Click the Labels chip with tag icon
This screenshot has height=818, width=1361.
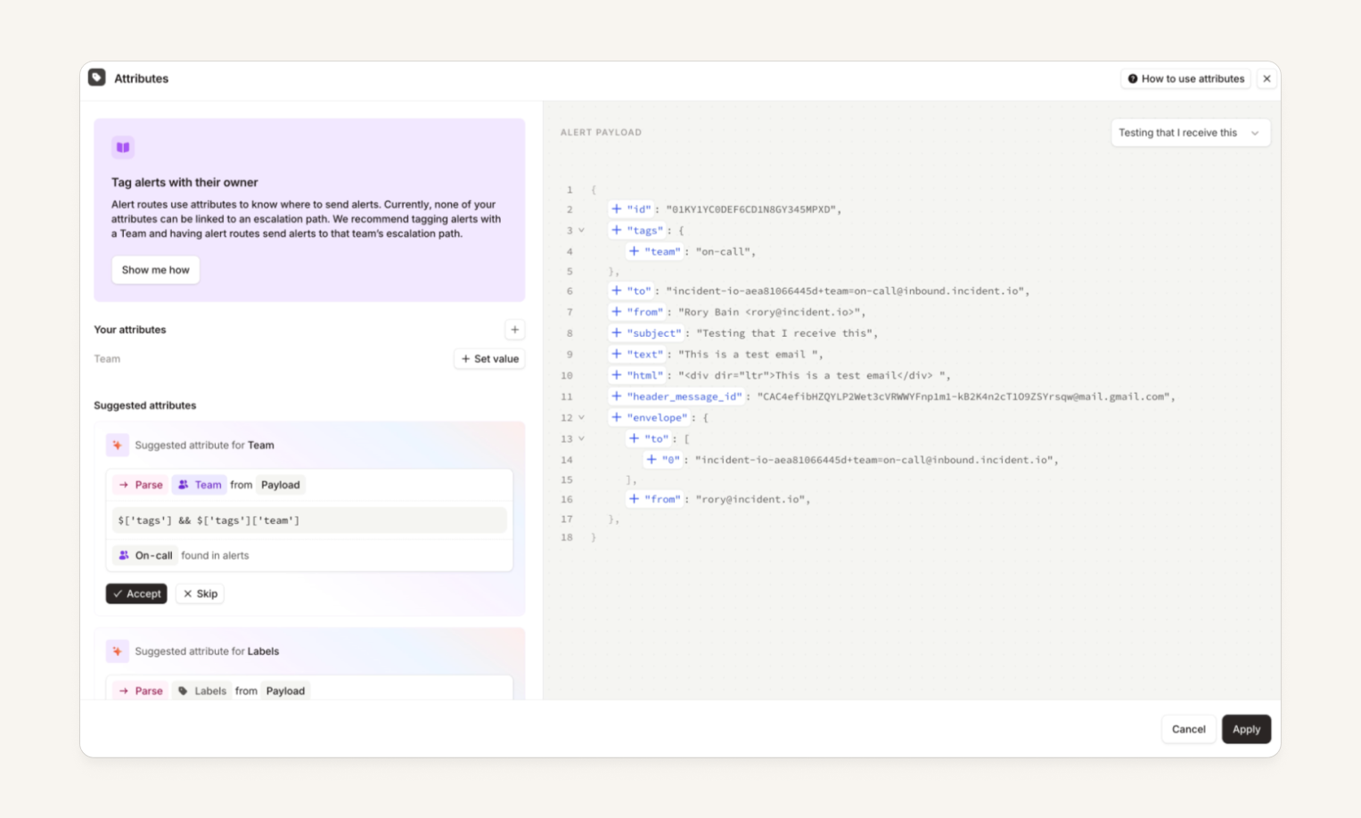point(201,691)
